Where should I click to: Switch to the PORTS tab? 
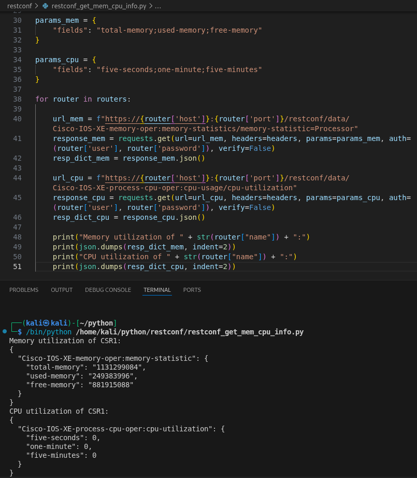tap(192, 290)
